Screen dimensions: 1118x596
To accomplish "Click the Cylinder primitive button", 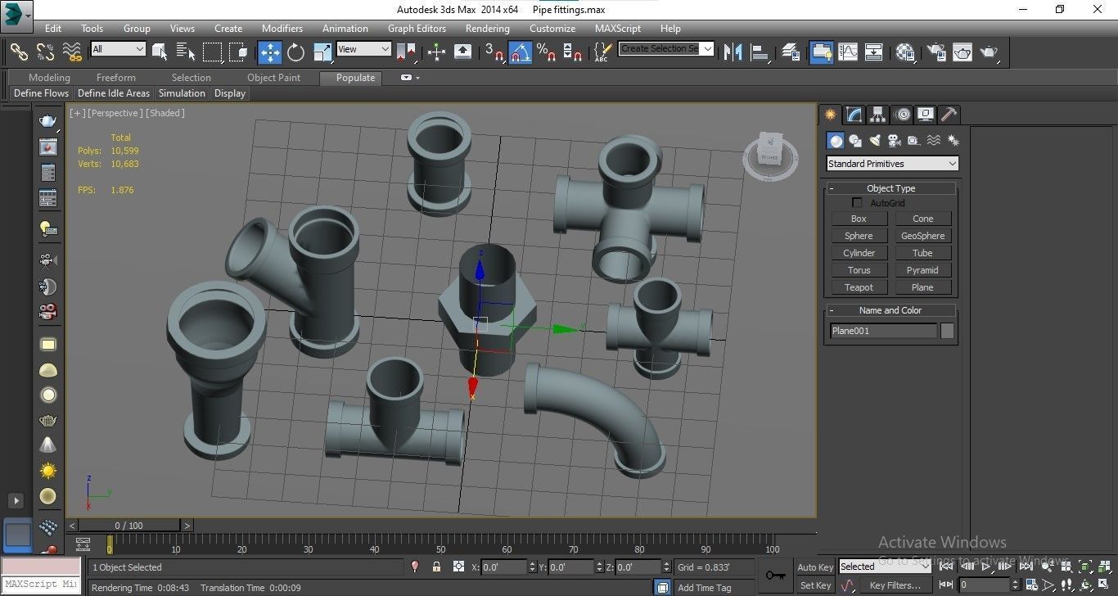I will pos(859,253).
